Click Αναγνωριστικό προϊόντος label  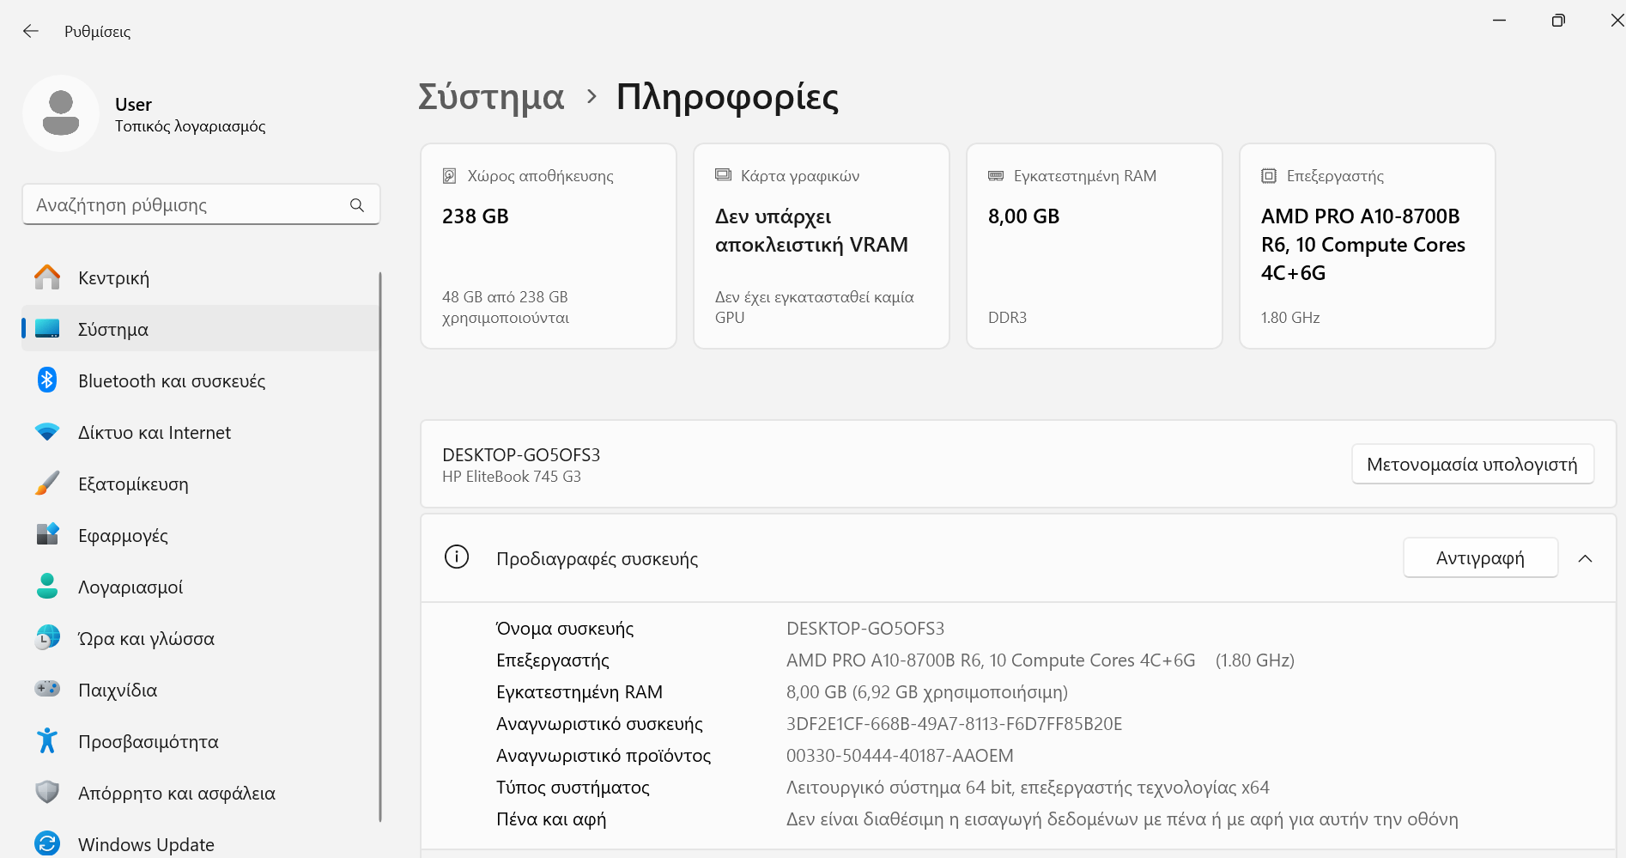604,755
